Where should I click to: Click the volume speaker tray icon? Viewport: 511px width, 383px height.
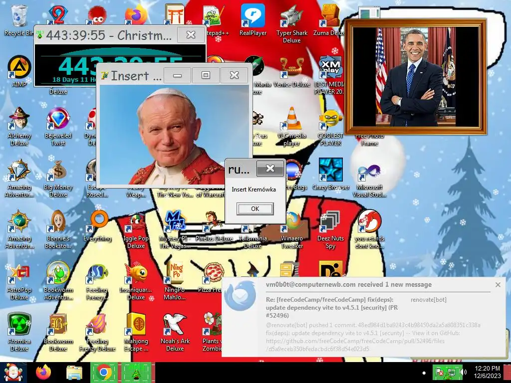[x=464, y=372]
